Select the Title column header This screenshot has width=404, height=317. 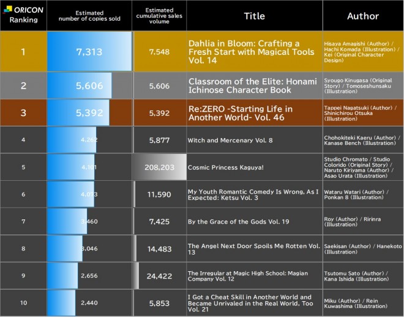[x=254, y=16]
